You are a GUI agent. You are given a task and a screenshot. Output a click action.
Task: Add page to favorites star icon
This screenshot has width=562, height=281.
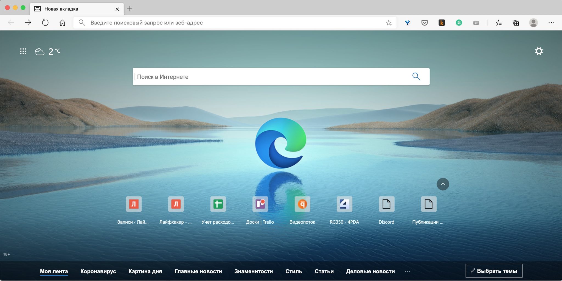pos(389,23)
